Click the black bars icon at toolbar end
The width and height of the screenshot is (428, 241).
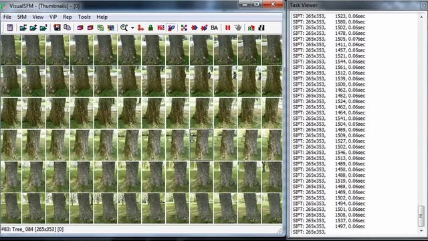(x=261, y=27)
